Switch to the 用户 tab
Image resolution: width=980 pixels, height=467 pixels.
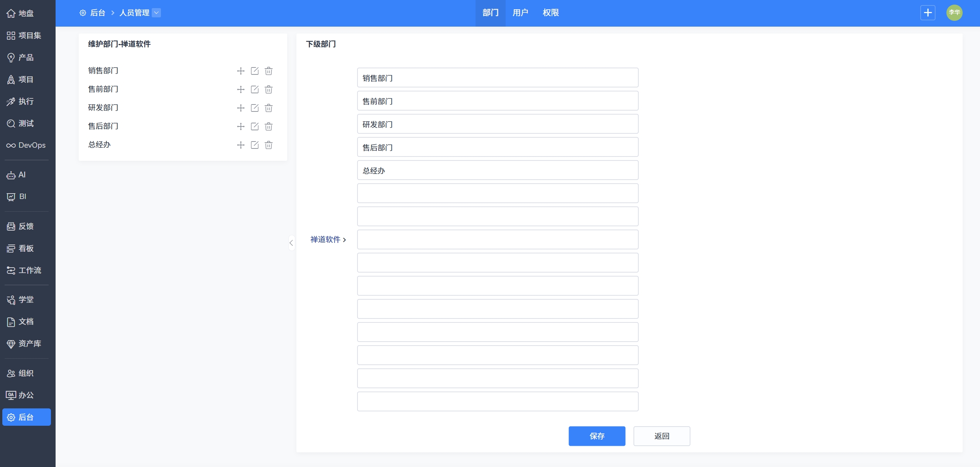click(x=520, y=13)
